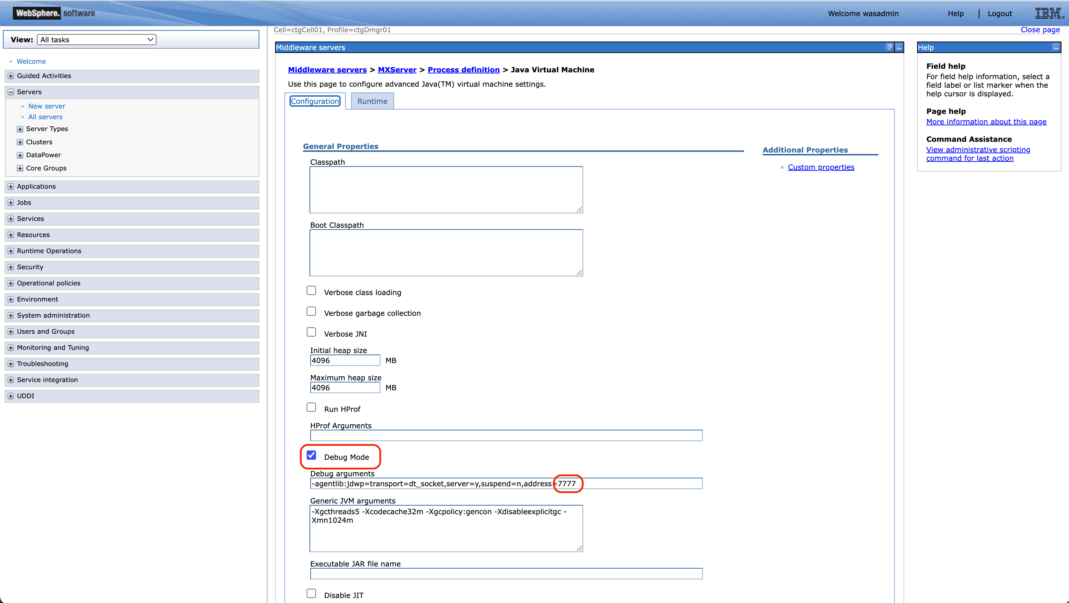Switch to the Runtime tab
The image size is (1069, 603).
coord(372,101)
